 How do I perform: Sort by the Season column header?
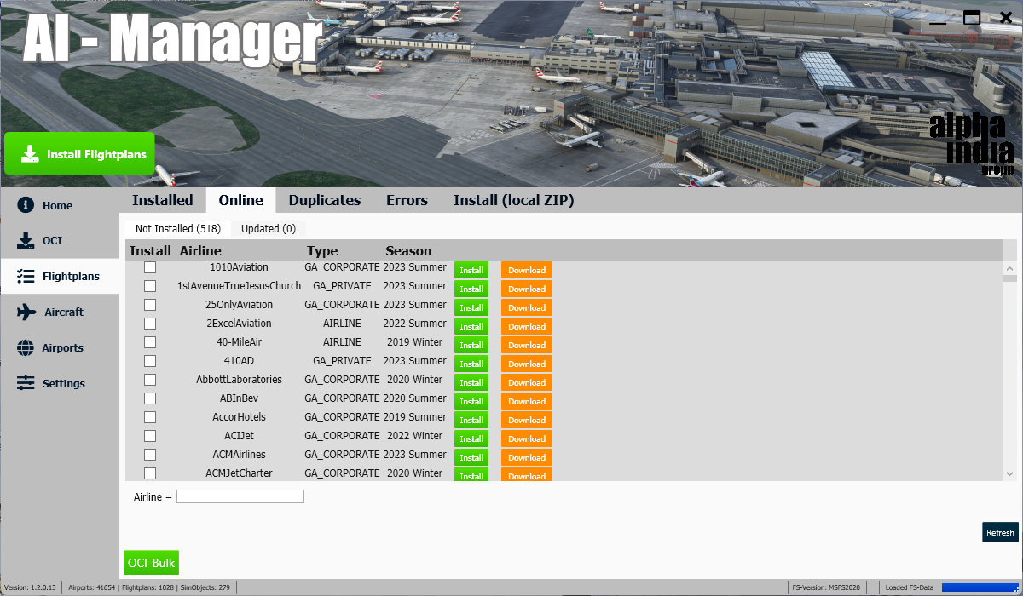pos(408,250)
